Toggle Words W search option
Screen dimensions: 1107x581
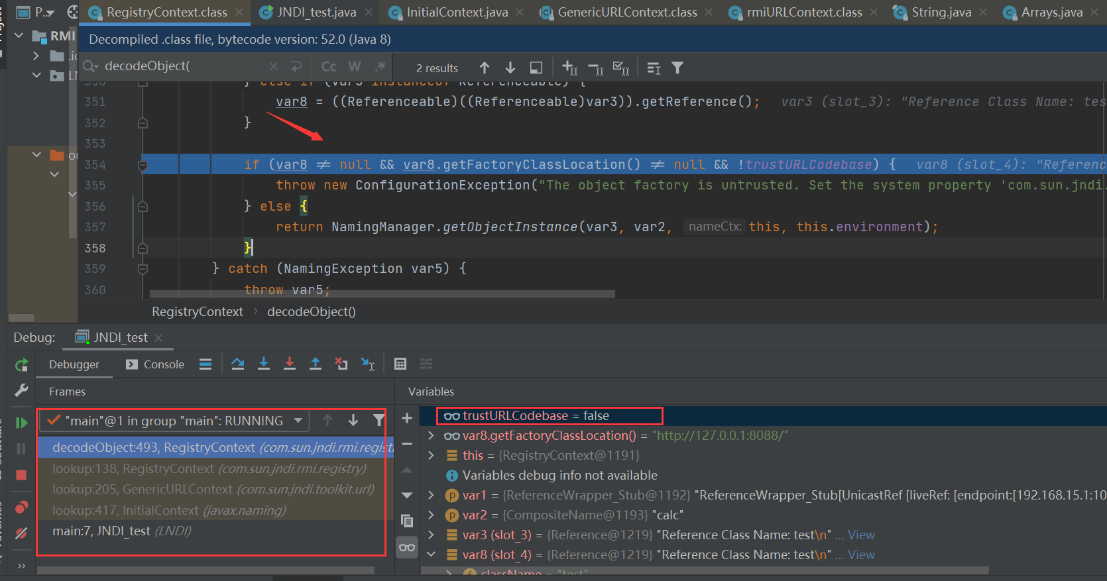355,66
